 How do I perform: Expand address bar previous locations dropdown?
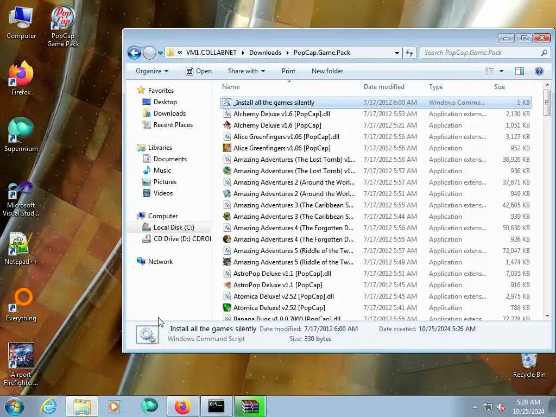click(x=397, y=53)
